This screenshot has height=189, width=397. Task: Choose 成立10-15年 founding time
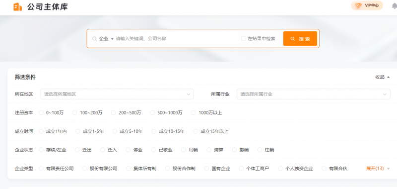tap(154, 131)
